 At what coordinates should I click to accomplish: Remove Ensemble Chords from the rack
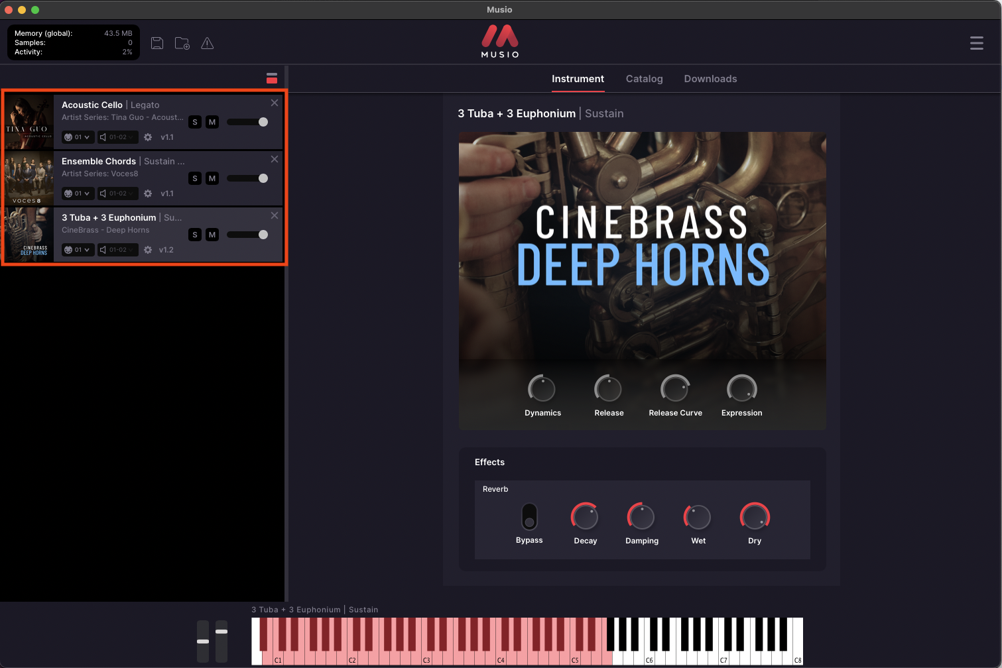coord(275,159)
